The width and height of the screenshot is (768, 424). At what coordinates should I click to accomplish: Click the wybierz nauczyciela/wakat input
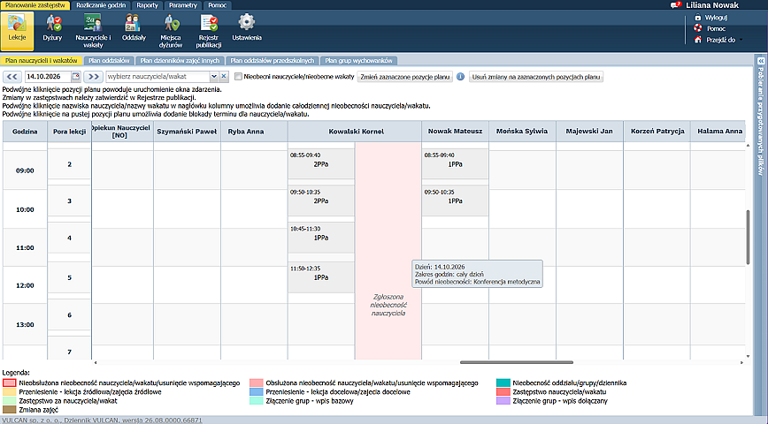tap(157, 76)
